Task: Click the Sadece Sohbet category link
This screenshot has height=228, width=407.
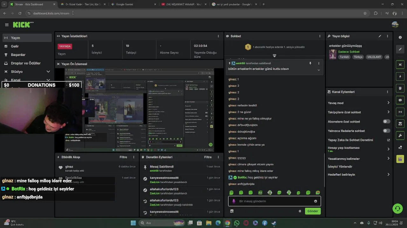Action: tap(349, 52)
